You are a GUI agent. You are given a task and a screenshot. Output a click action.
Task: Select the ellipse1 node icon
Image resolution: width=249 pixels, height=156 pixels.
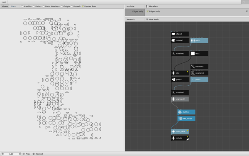tap(173, 34)
